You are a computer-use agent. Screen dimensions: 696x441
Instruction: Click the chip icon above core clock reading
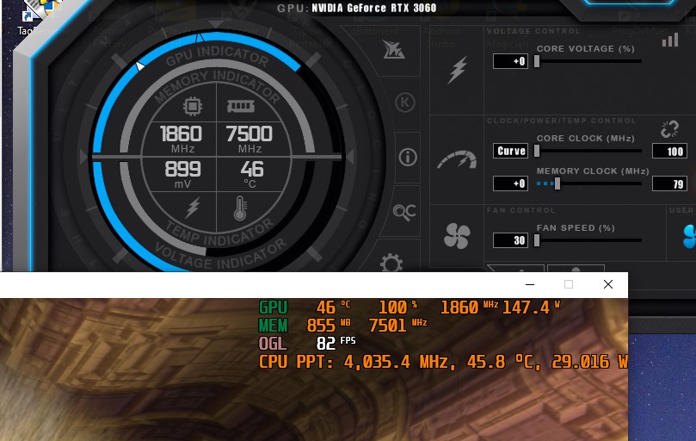[x=193, y=106]
